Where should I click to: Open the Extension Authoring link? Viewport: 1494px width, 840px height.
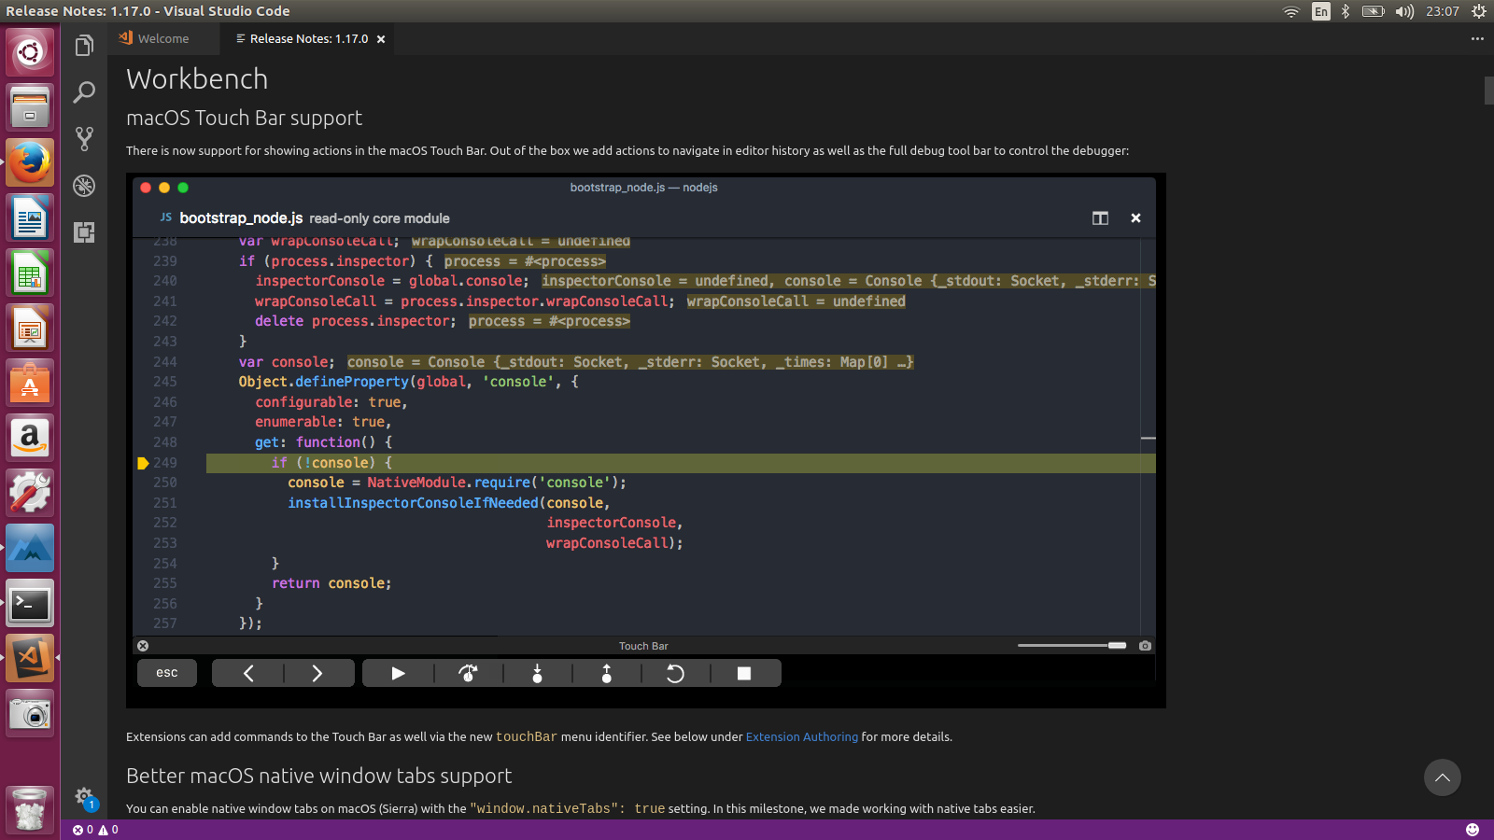coord(801,736)
